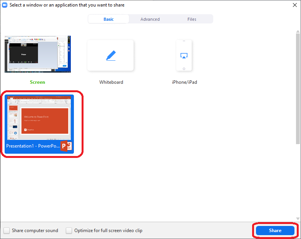Click the Zoom logo in the title bar
The height and width of the screenshot is (239, 301).
tap(5, 5)
